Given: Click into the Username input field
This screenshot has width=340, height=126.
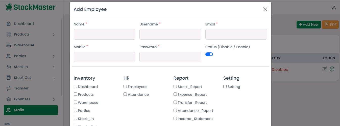Looking at the screenshot, I should tap(170, 34).
